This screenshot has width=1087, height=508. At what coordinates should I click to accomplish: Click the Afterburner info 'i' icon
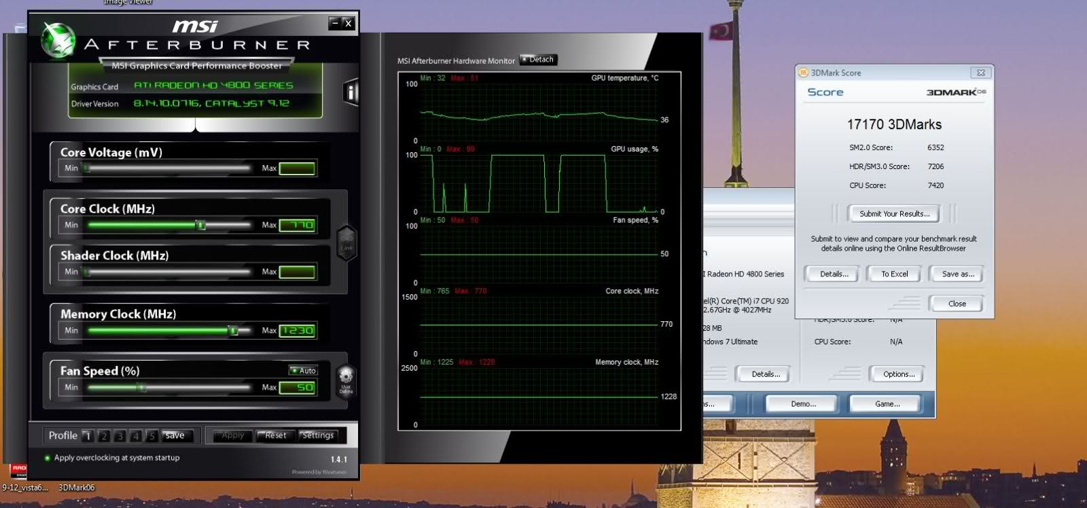[351, 92]
